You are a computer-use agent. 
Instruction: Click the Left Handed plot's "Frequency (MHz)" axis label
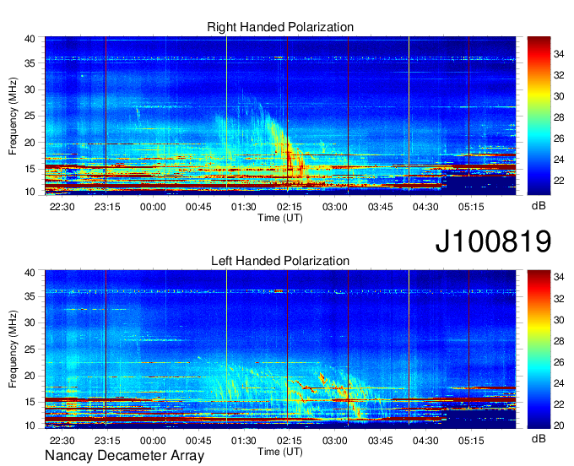point(13,349)
